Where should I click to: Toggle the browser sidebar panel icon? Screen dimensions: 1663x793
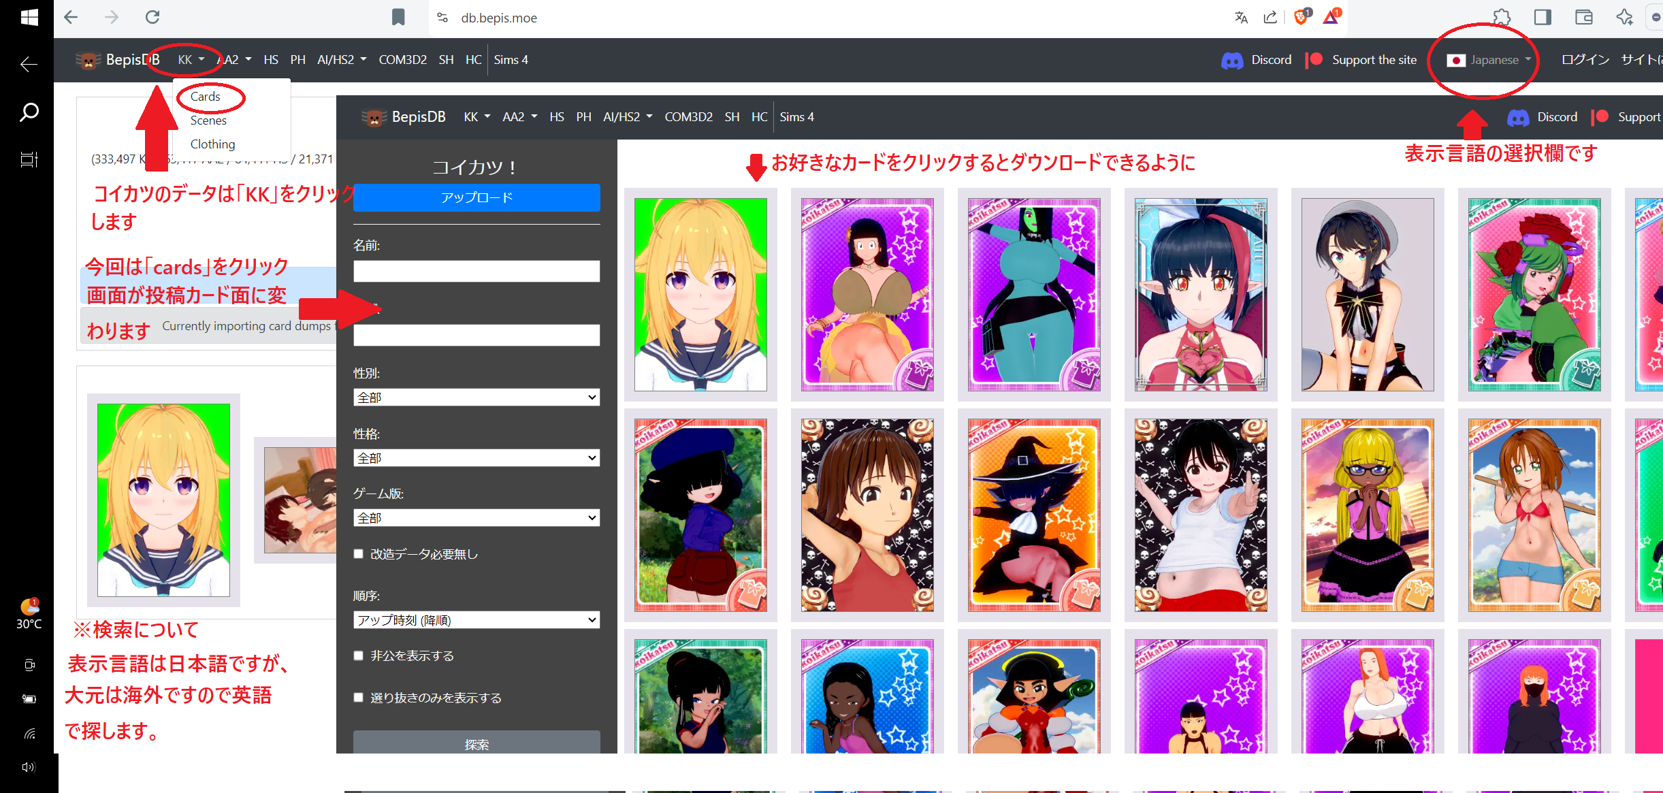click(1543, 17)
